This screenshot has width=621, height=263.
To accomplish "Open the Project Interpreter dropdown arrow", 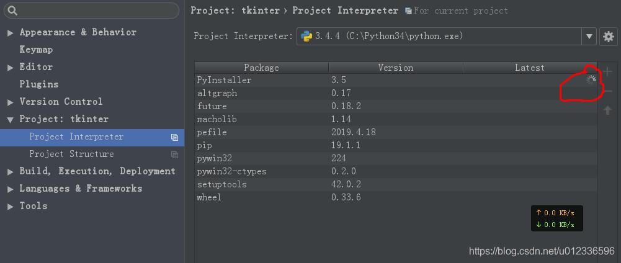I will click(x=589, y=37).
